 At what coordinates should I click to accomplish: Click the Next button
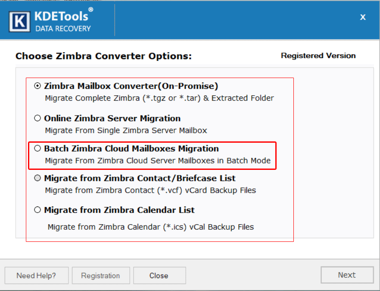coord(347,275)
